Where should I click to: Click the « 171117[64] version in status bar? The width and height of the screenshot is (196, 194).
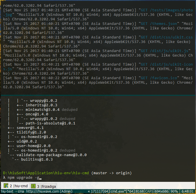coord(99,191)
